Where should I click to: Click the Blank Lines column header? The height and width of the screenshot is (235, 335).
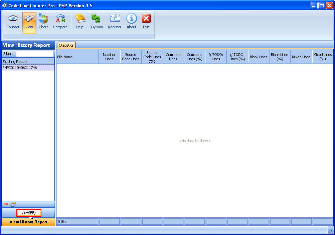pyautogui.click(x=258, y=56)
